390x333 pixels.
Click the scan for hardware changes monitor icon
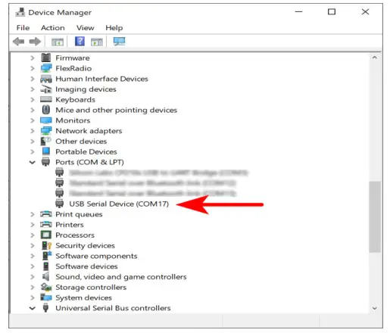coord(119,42)
